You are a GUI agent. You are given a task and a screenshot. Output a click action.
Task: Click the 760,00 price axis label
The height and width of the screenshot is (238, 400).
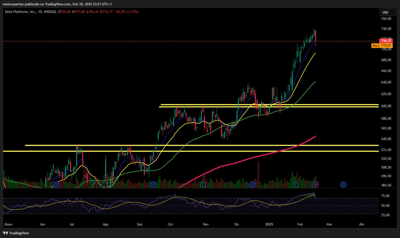(x=387, y=19)
